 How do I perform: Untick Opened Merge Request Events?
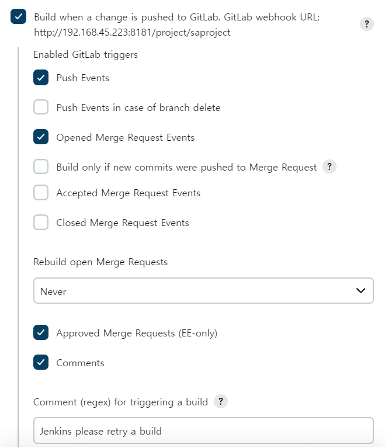click(41, 137)
